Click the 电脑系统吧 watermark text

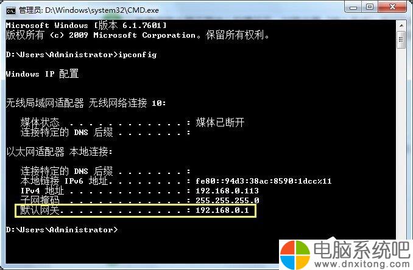[x=362, y=250]
